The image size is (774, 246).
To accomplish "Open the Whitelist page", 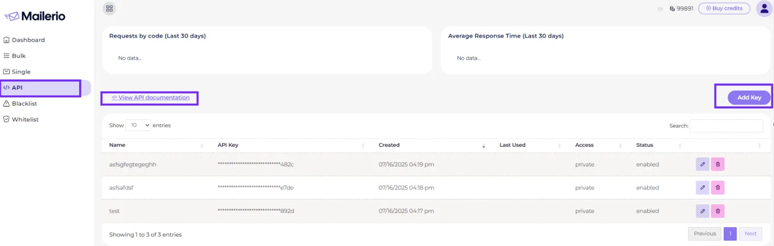I will pyautogui.click(x=25, y=119).
